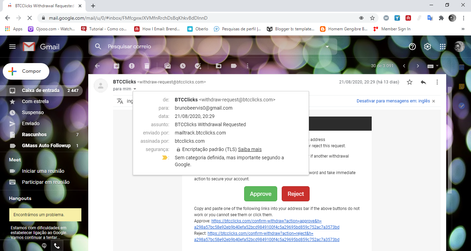Open Gmail settings gear

pos(428,47)
